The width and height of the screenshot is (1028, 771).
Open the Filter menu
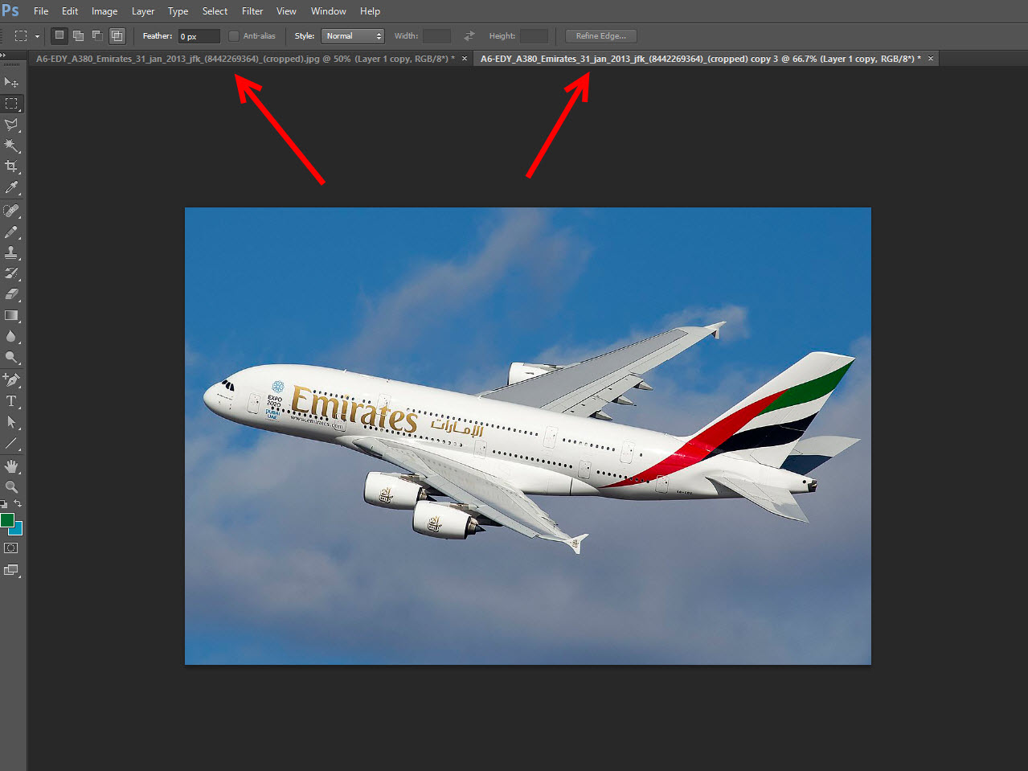[x=252, y=11]
